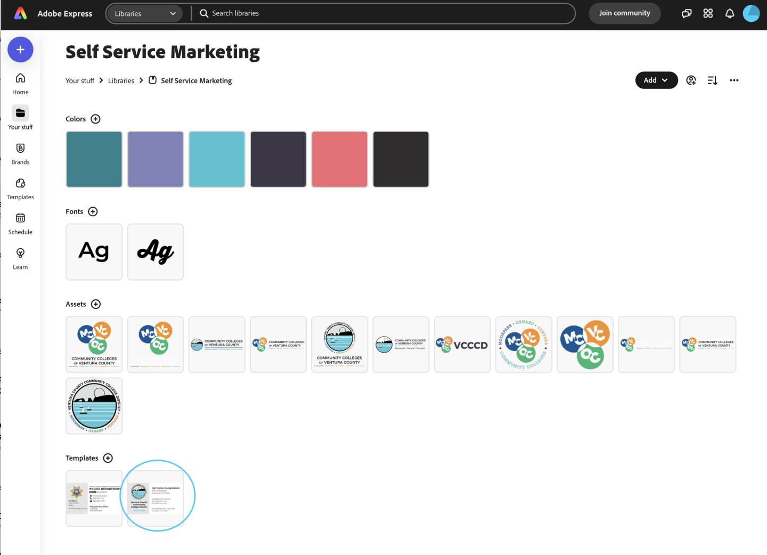Image resolution: width=767 pixels, height=555 pixels.
Task: Click the blue plus create button
Action: 20,50
